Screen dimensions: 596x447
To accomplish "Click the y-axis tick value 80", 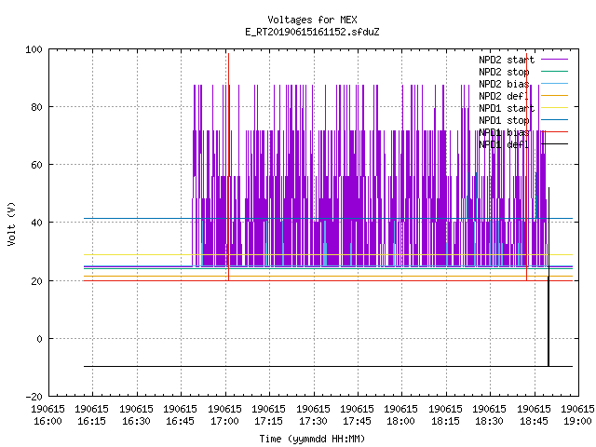I will coord(36,107).
